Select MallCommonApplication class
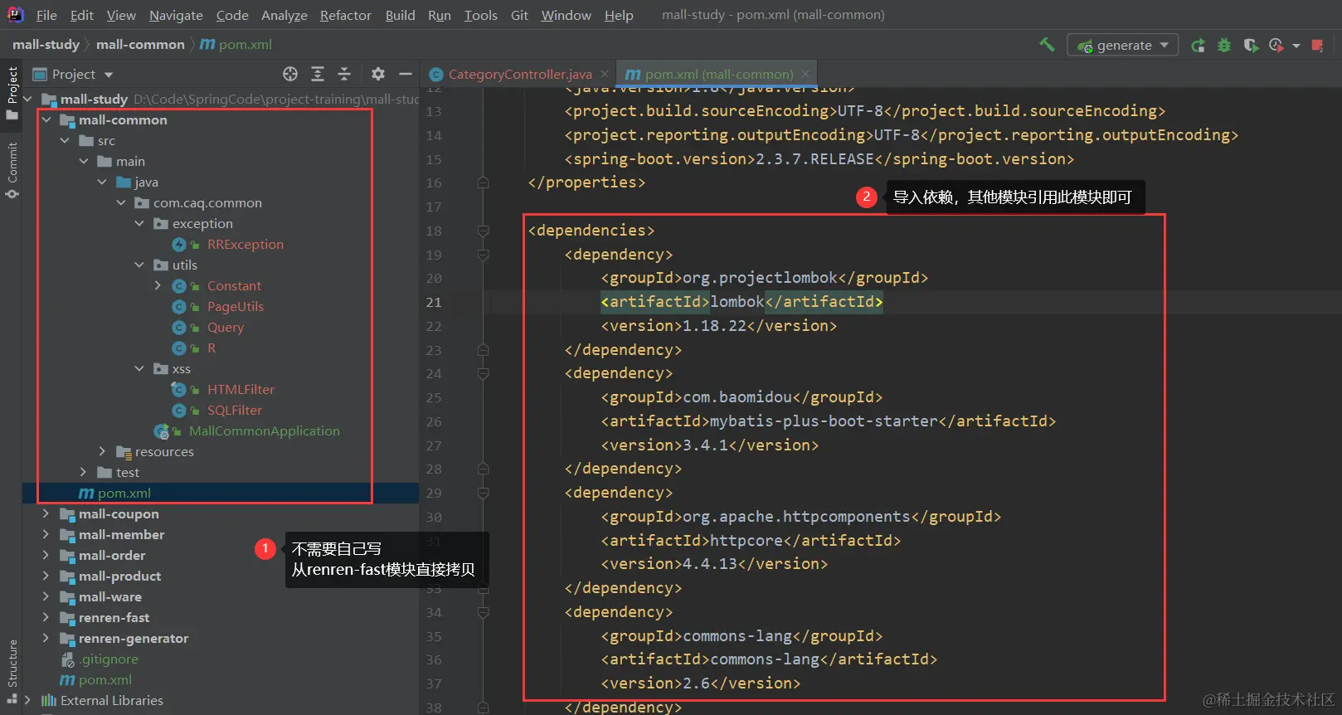This screenshot has height=715, width=1342. 264,431
